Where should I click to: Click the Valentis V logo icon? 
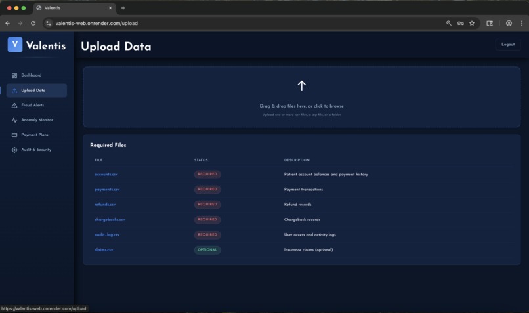[x=15, y=45]
